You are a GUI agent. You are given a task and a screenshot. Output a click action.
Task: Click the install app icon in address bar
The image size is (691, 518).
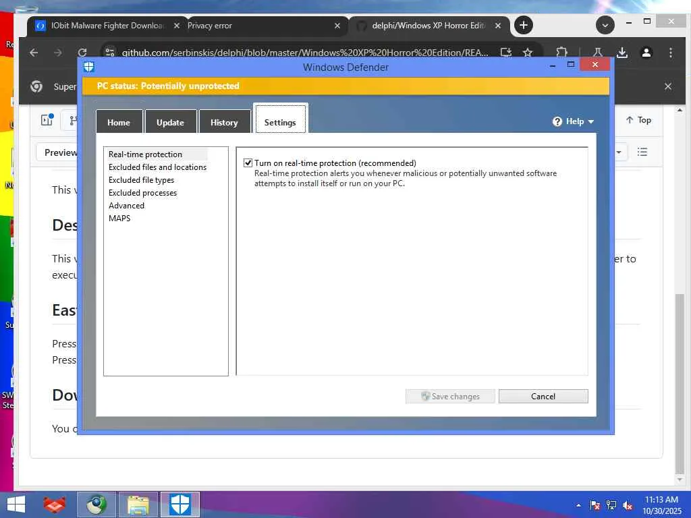tap(506, 53)
